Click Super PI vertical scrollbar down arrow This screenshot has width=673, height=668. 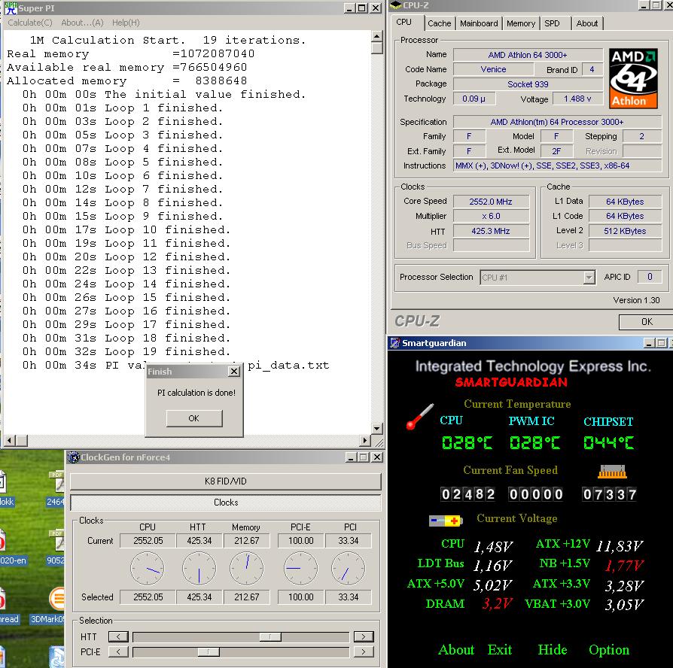pyautogui.click(x=377, y=428)
